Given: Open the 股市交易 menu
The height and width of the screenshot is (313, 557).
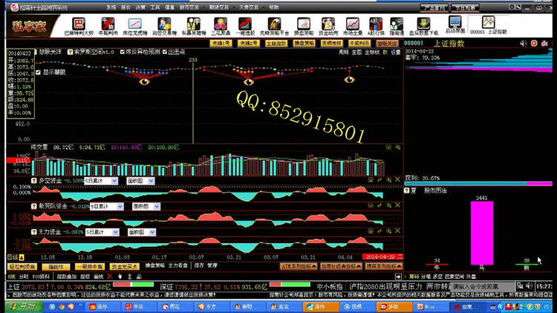Looking at the screenshot, I should coord(189,6).
